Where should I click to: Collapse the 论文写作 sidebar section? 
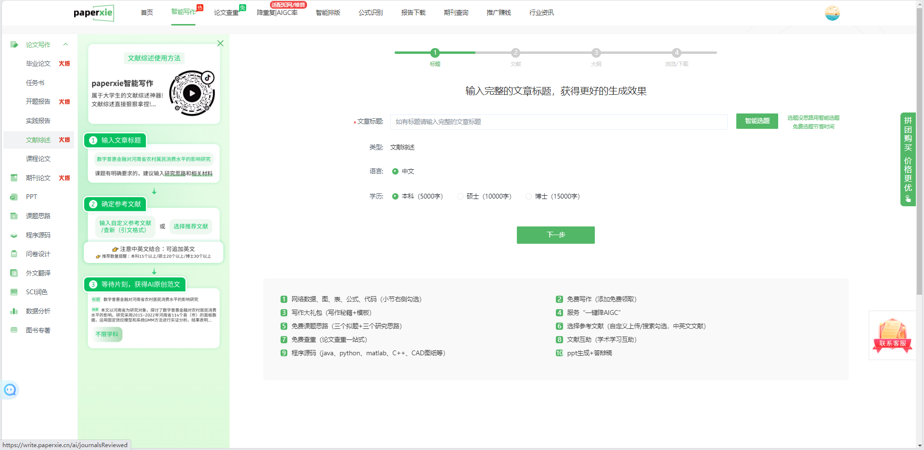click(x=65, y=45)
